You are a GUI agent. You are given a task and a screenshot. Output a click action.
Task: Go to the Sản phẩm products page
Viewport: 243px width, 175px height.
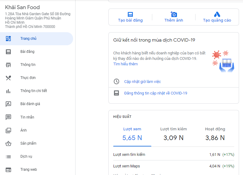[x=37, y=143]
